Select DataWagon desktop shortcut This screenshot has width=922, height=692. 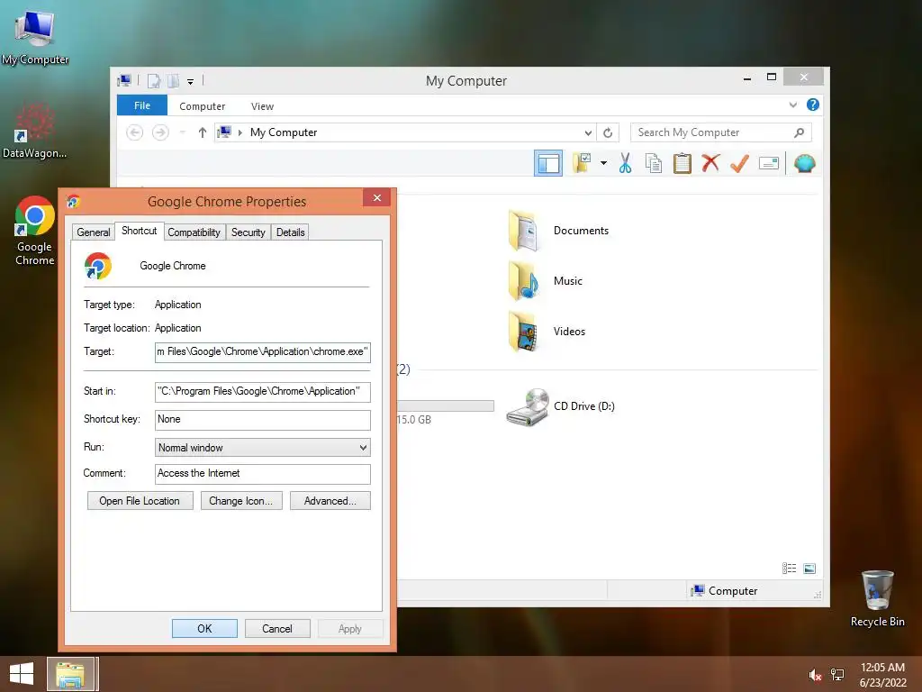point(35,131)
